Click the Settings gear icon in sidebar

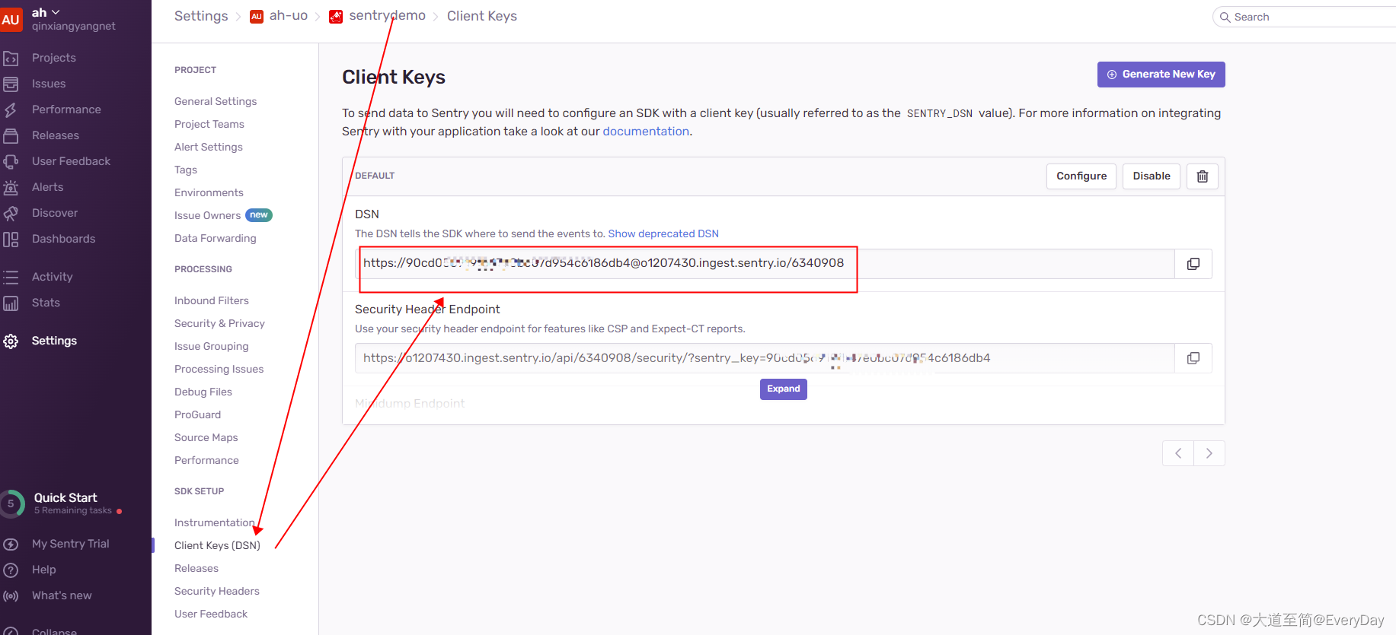11,341
